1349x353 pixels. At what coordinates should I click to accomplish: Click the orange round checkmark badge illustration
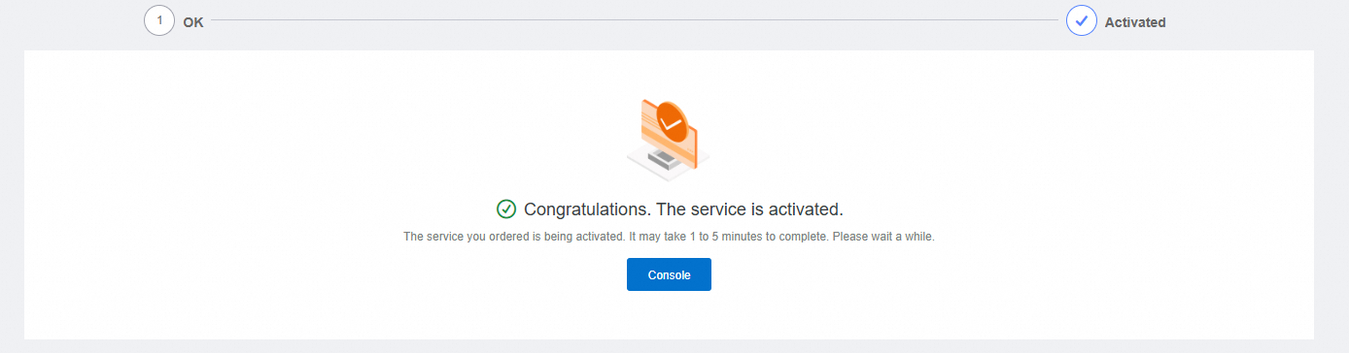tap(672, 120)
